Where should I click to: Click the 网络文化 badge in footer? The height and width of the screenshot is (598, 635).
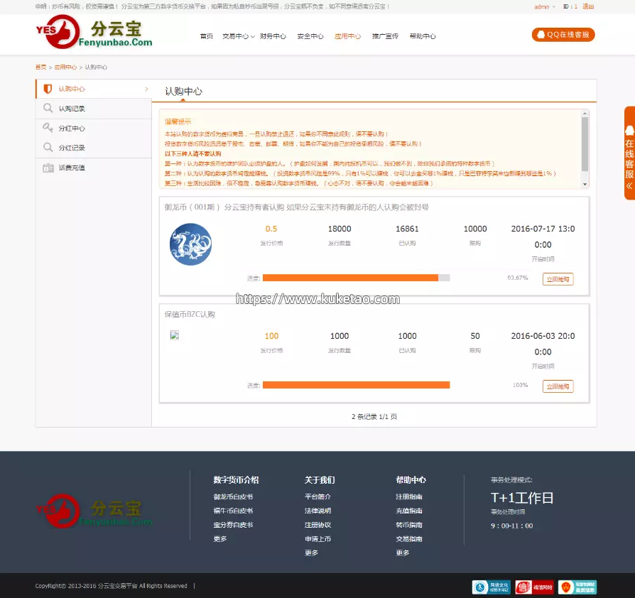coord(492,587)
